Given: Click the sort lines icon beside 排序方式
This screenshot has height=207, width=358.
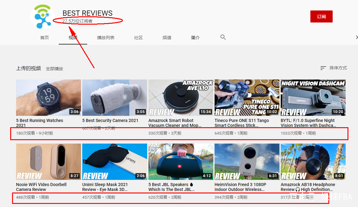Looking at the screenshot, I should [323, 68].
